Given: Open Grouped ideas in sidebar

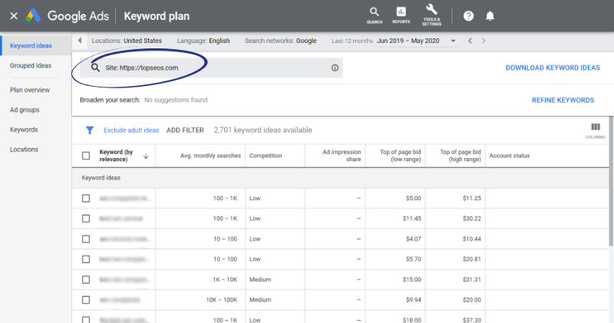Looking at the screenshot, I should (x=31, y=65).
